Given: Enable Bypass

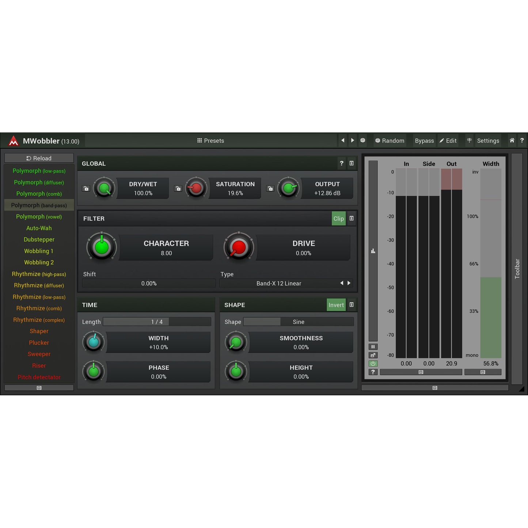Looking at the screenshot, I should tap(424, 140).
